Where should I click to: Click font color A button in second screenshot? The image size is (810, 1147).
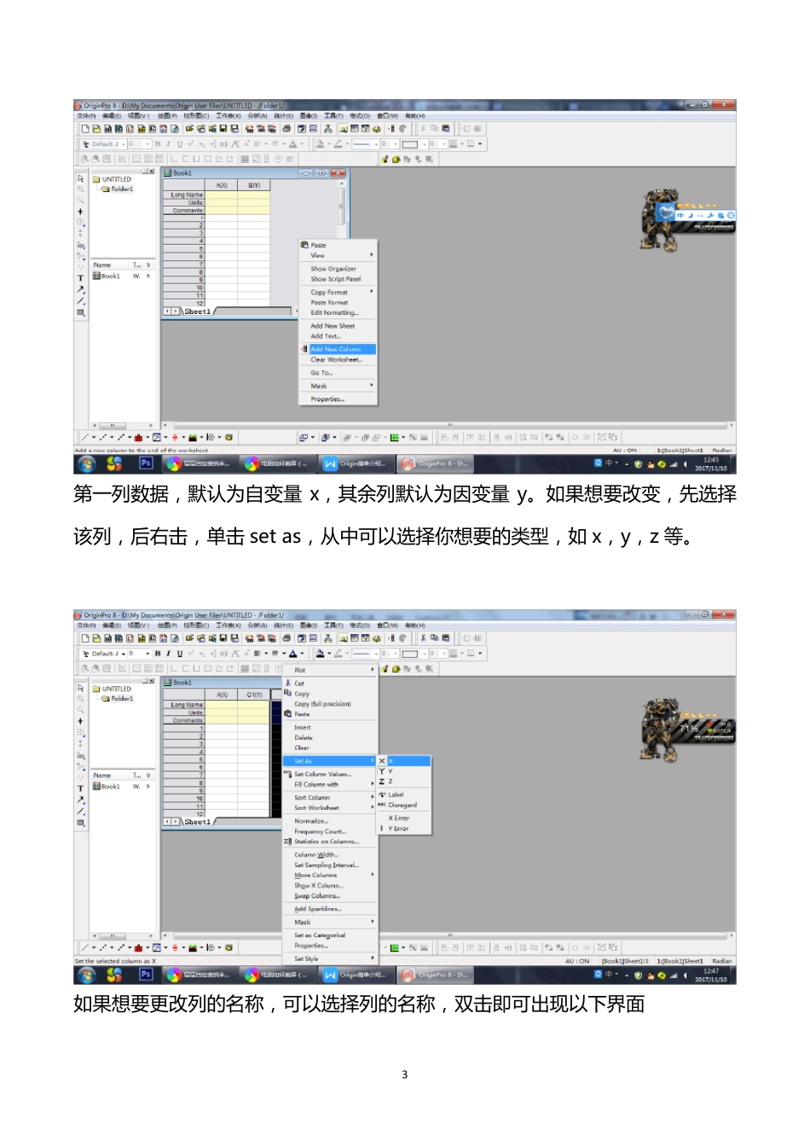(x=292, y=654)
